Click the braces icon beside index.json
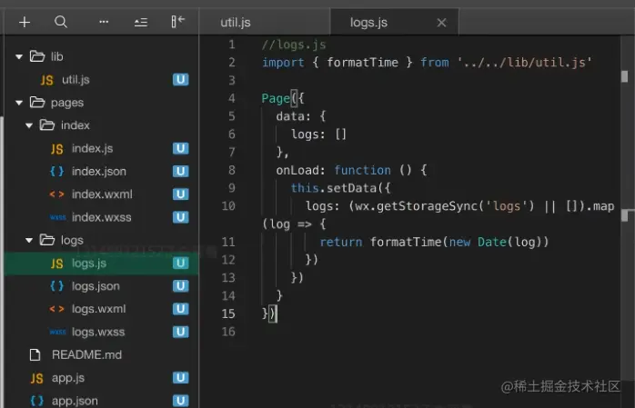 [56, 172]
